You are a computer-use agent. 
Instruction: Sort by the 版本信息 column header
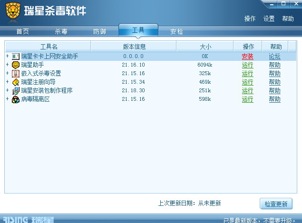click(x=134, y=47)
